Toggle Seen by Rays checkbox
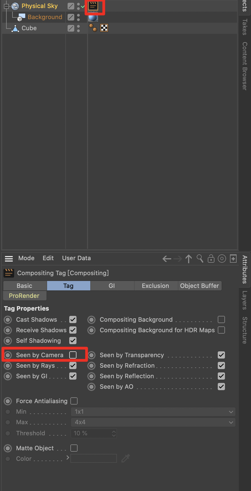Image resolution: width=251 pixels, height=491 pixels. (x=73, y=365)
